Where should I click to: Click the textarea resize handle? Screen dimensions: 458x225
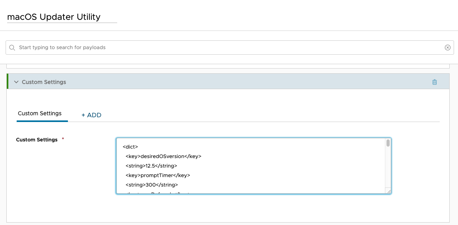[388, 191]
